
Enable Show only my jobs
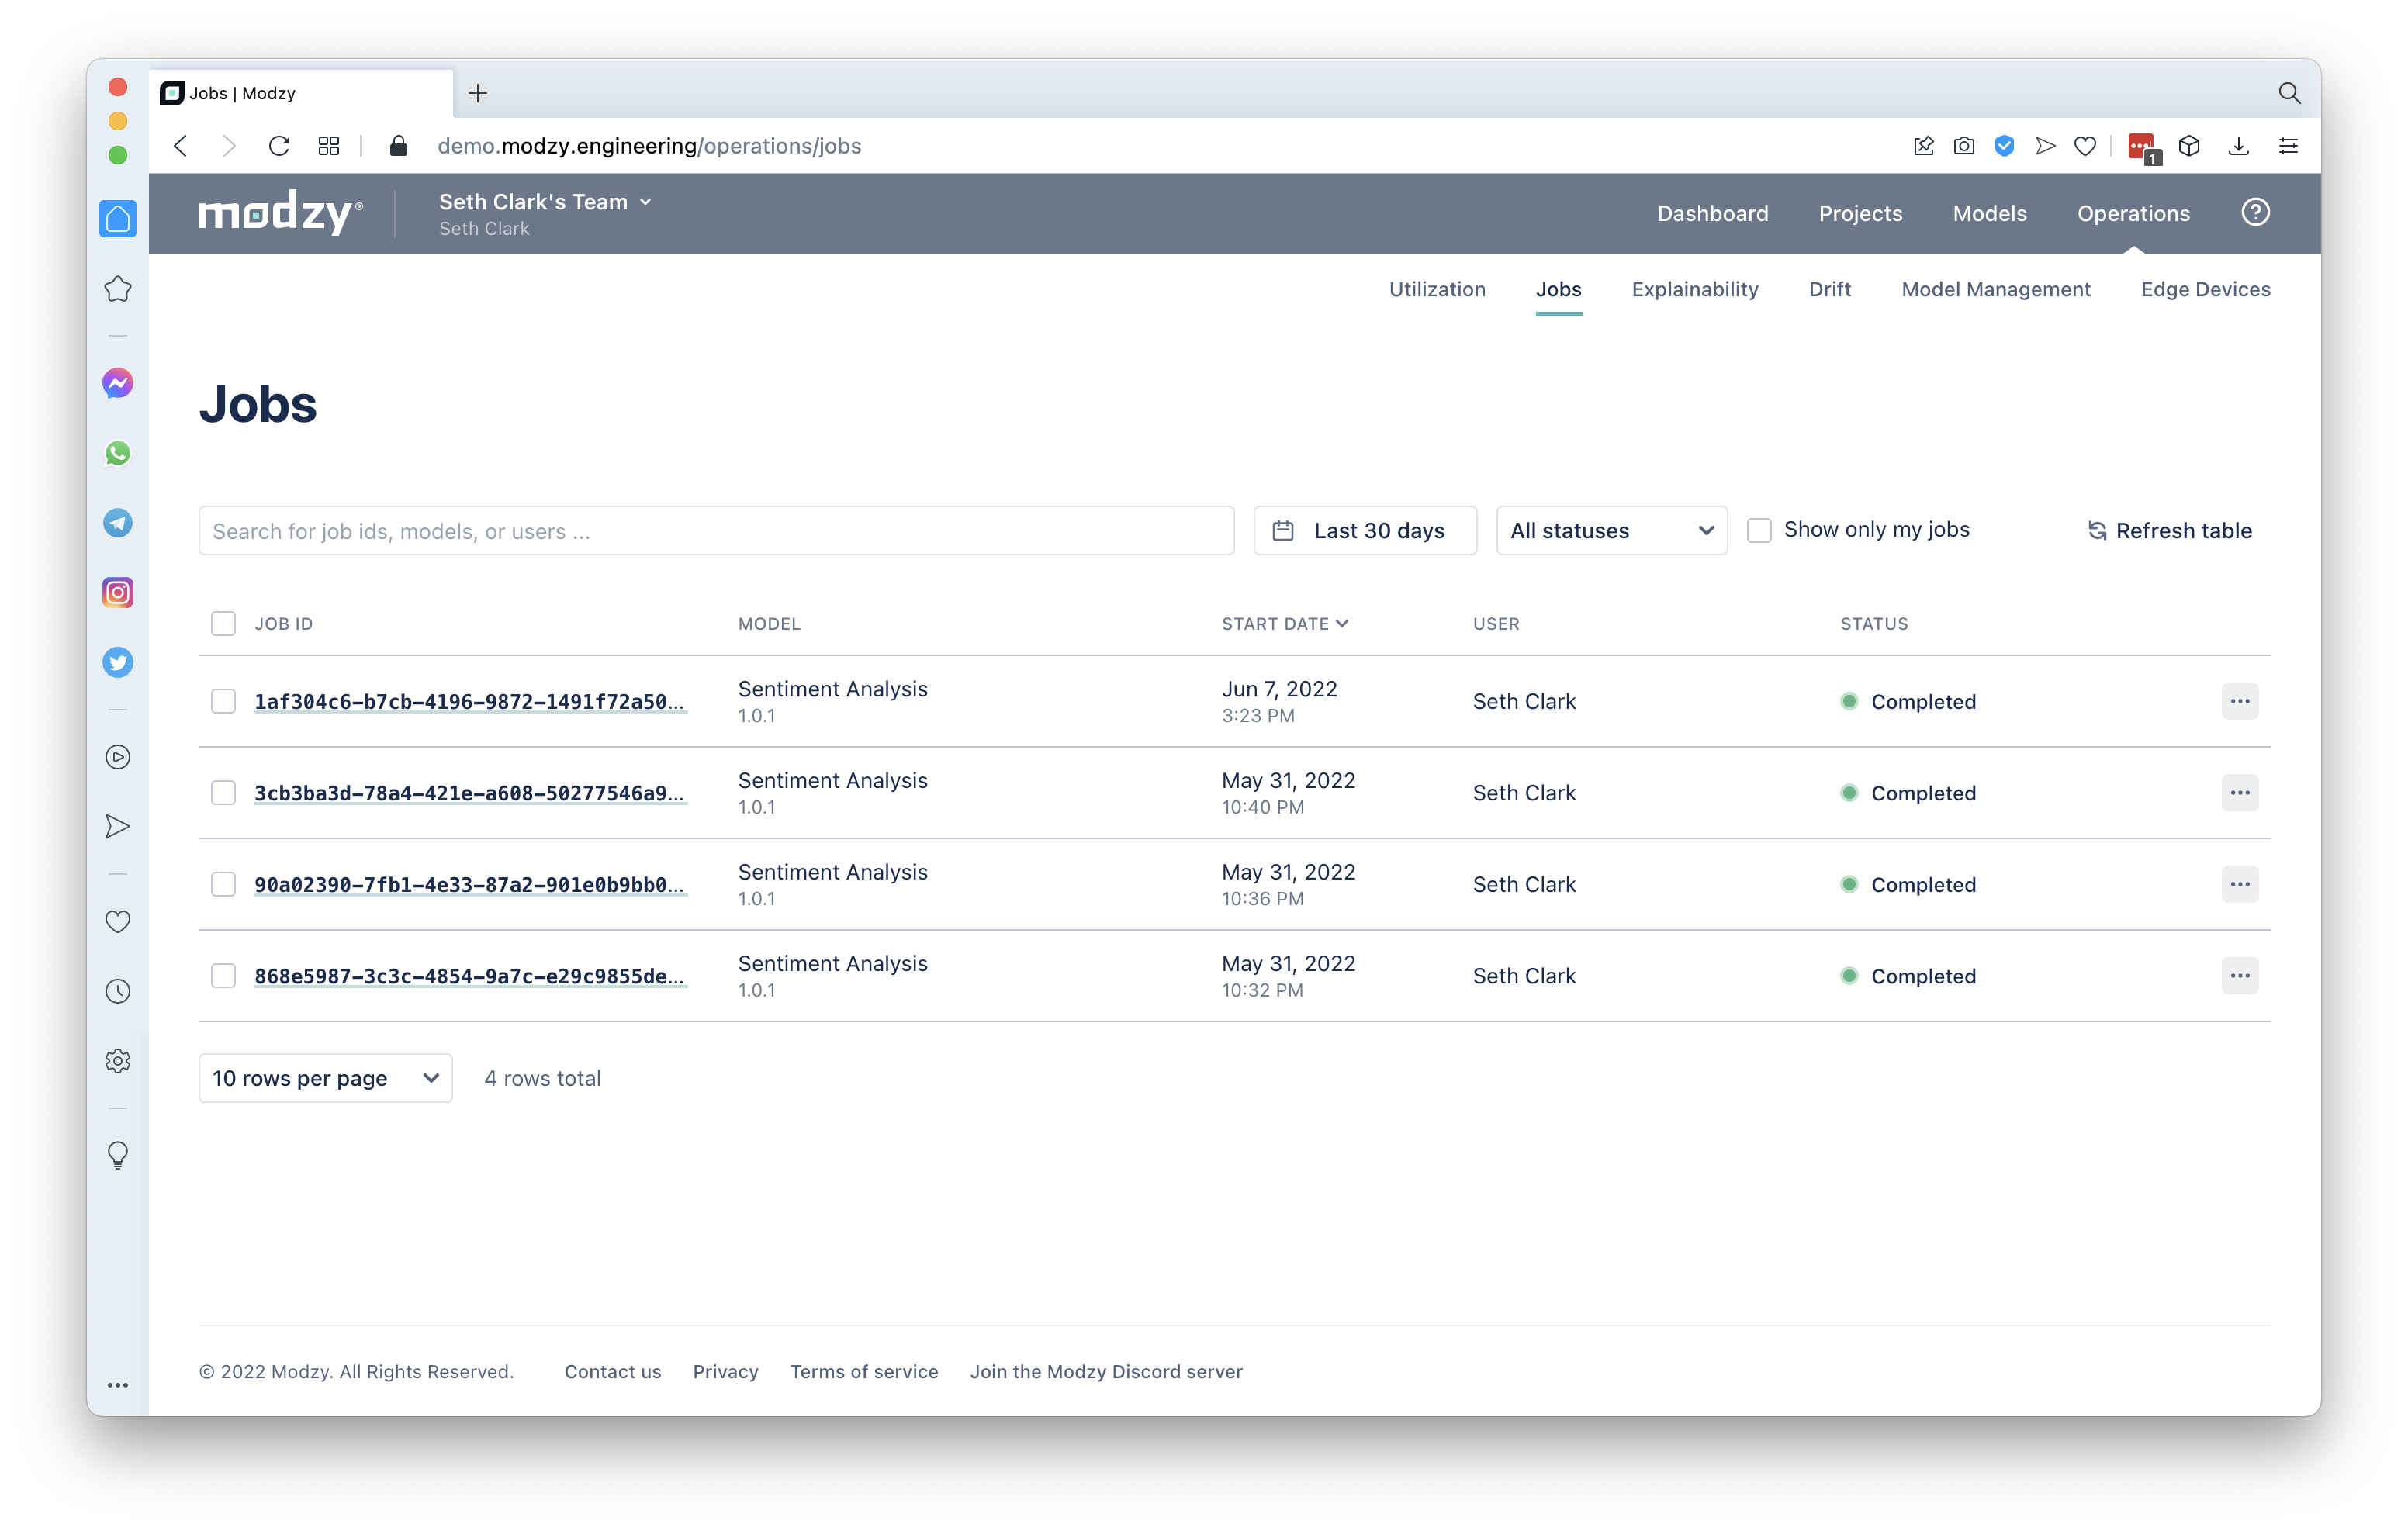1759,530
